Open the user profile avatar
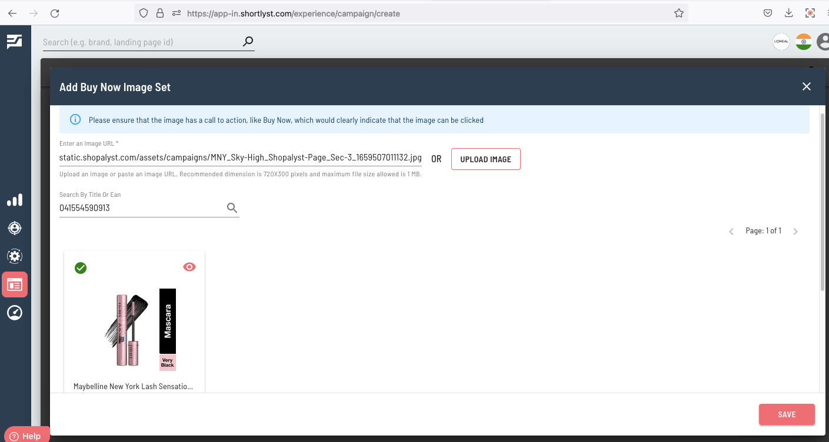Image resolution: width=829 pixels, height=442 pixels. pos(823,42)
